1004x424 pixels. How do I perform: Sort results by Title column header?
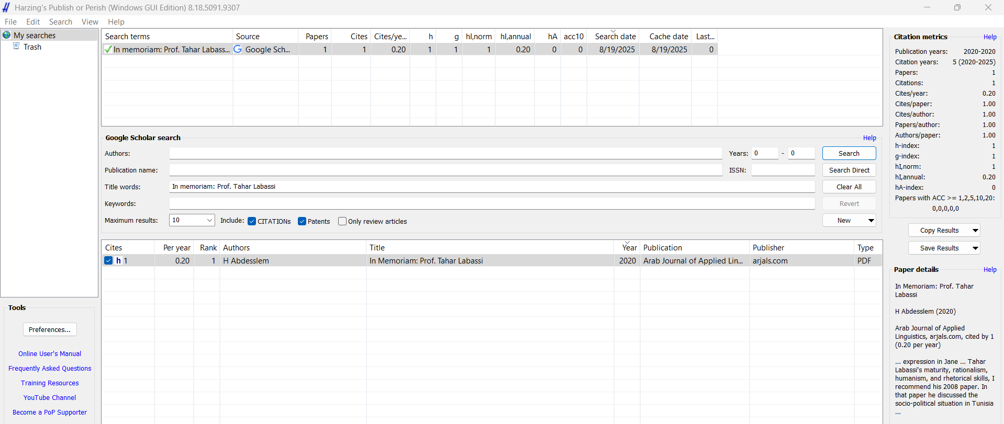coord(490,247)
